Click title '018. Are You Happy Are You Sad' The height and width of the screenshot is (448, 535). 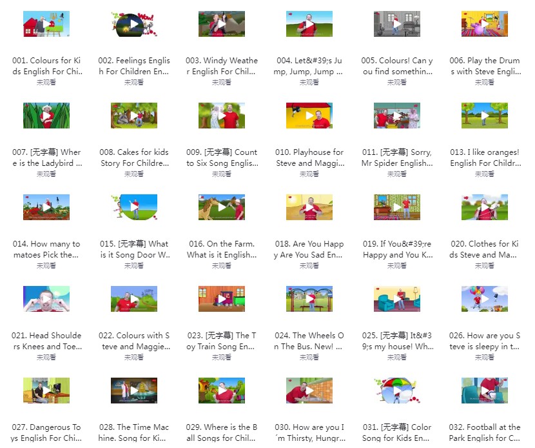(x=309, y=249)
